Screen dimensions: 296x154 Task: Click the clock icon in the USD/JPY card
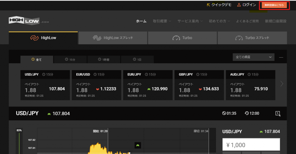coord(44,75)
